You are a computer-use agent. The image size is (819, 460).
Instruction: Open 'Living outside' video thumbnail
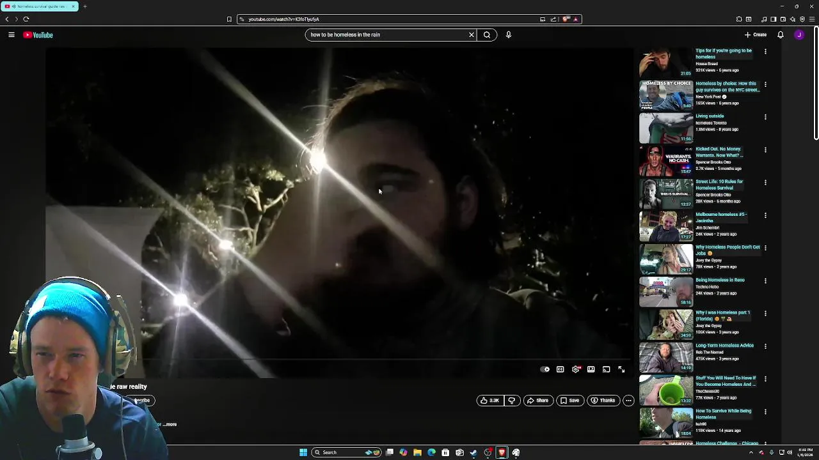tap(665, 128)
